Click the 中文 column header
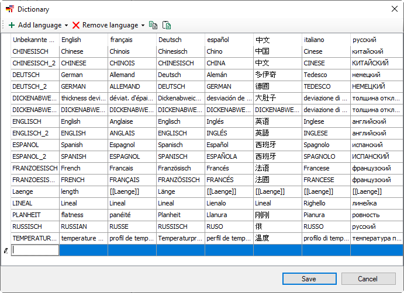This screenshot has height=293, width=404. [x=277, y=40]
